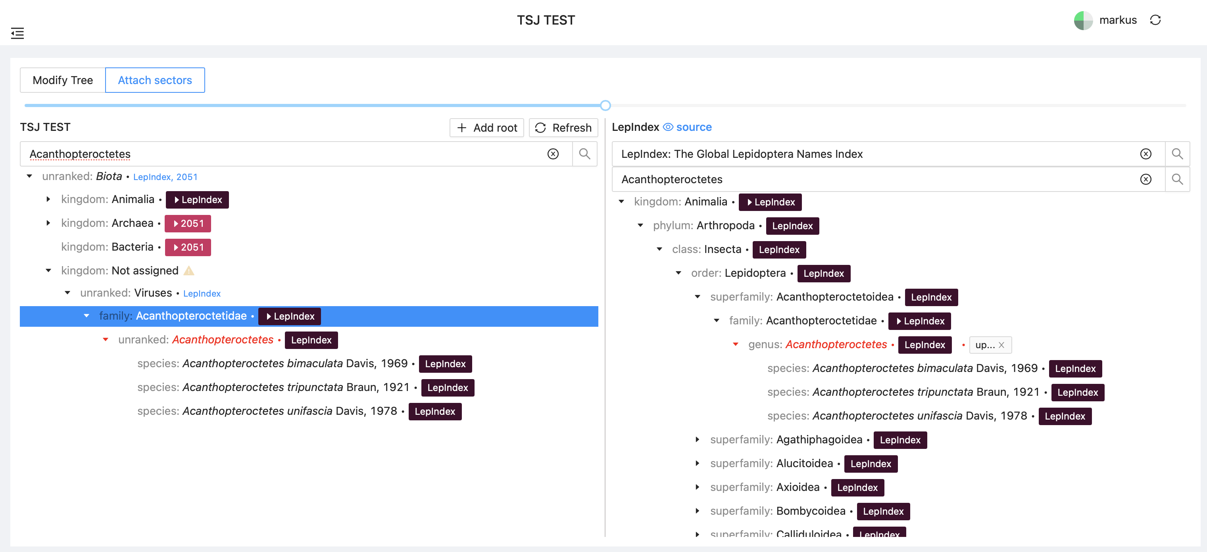Toggle the eye icon next to source
This screenshot has height=552, width=1207.
[667, 127]
